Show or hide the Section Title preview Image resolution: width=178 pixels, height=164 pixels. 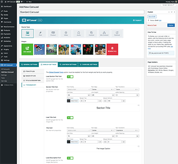pos(138,105)
